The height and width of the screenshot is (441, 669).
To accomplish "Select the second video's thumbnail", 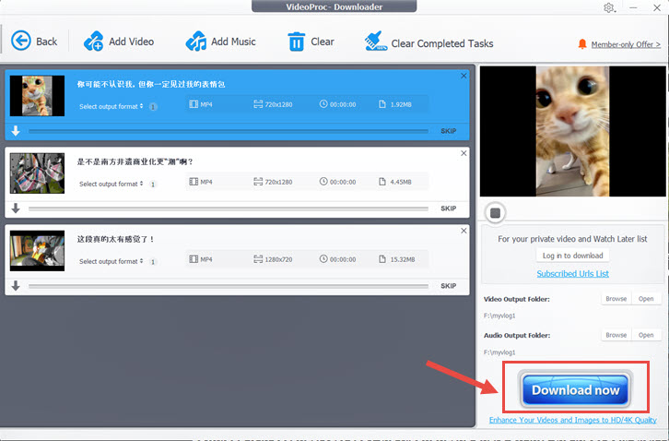I will pyautogui.click(x=37, y=173).
